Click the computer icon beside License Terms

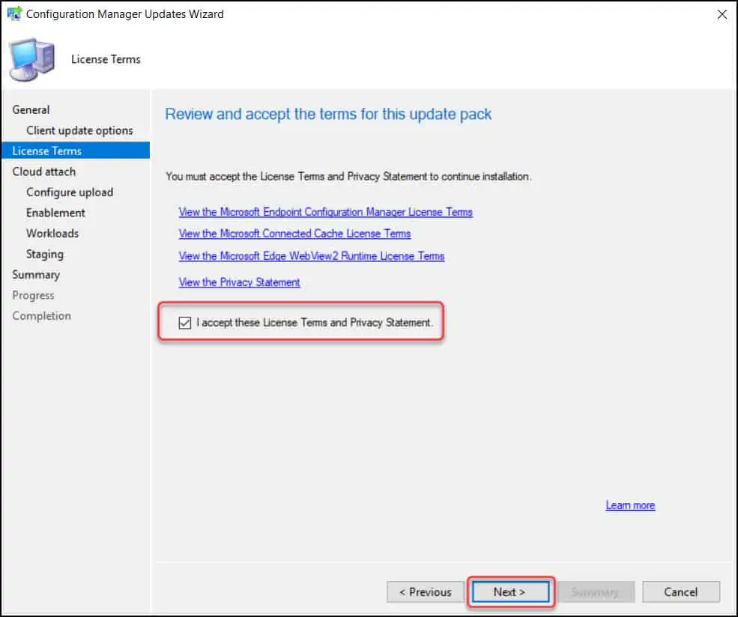(x=32, y=60)
